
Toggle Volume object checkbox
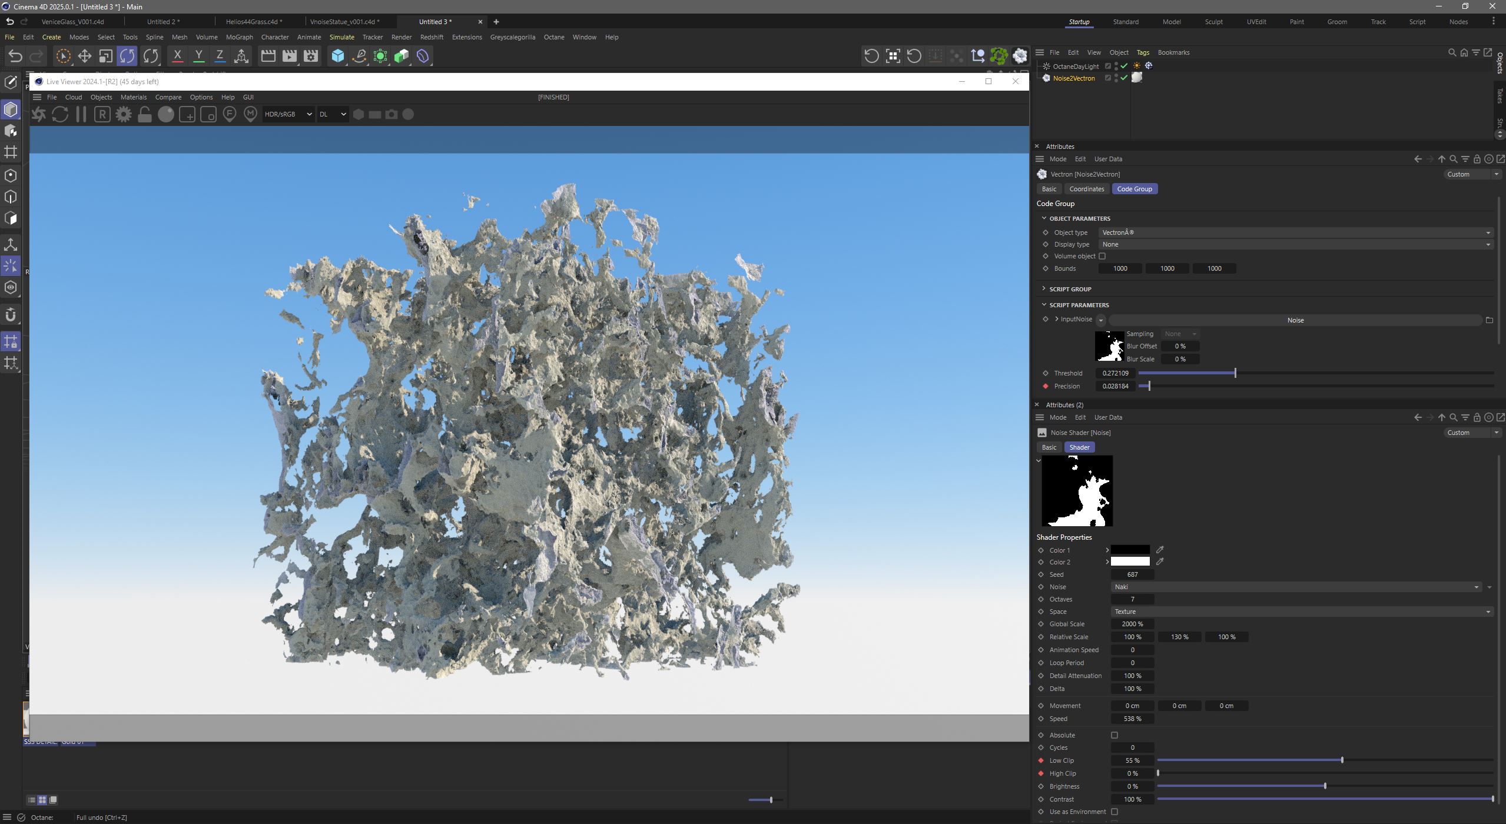pos(1102,256)
